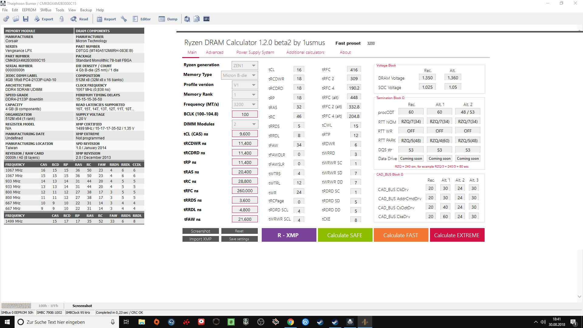
Task: Open Task View in the taskbar
Action: click(126, 322)
